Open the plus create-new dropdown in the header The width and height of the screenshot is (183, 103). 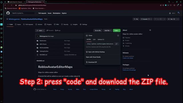(174, 13)
